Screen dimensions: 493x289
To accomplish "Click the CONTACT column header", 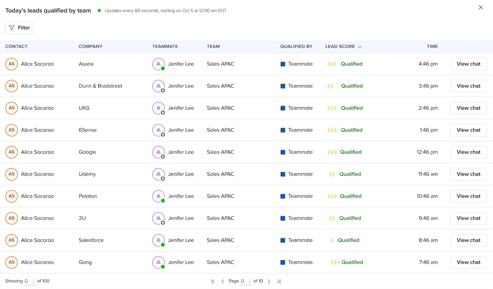I will pos(16,47).
